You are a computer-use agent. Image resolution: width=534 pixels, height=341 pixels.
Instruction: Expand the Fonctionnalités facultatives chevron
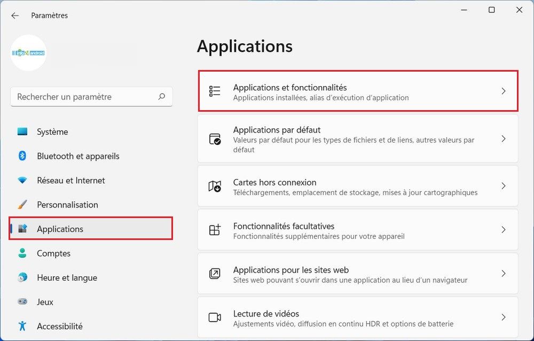point(503,229)
